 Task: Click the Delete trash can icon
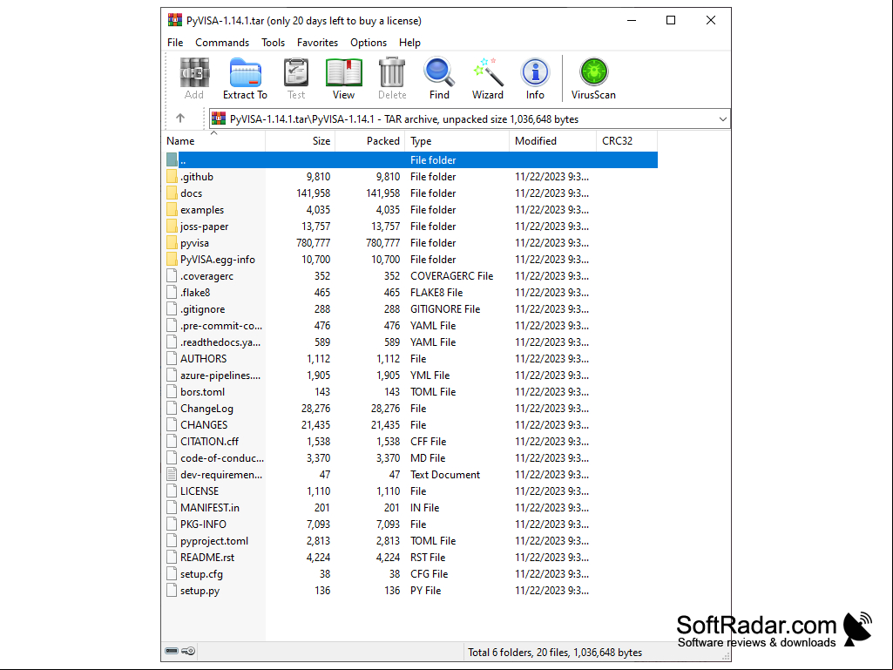(x=392, y=72)
